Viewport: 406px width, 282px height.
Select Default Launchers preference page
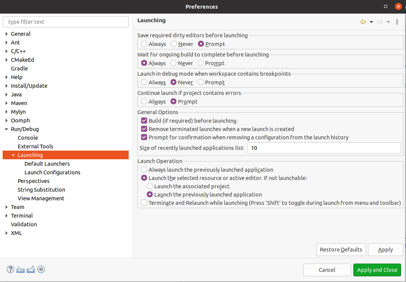47,163
